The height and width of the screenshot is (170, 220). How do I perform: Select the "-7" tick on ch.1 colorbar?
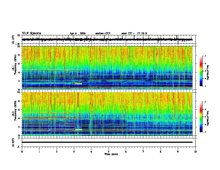[x=205, y=86]
